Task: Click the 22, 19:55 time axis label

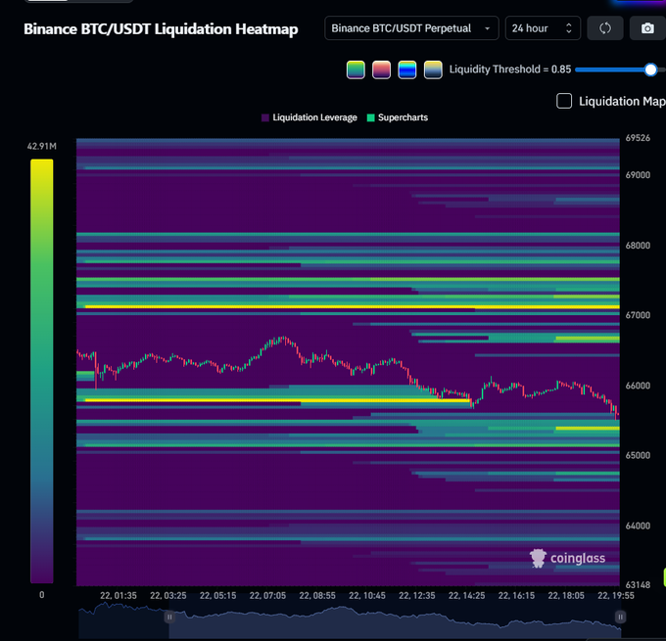Action: click(616, 596)
